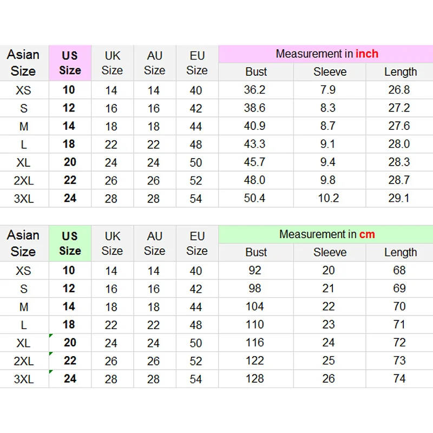The image size is (433, 433).
Task: Select the 43.3 bust measurement cell
Action: pos(254,144)
